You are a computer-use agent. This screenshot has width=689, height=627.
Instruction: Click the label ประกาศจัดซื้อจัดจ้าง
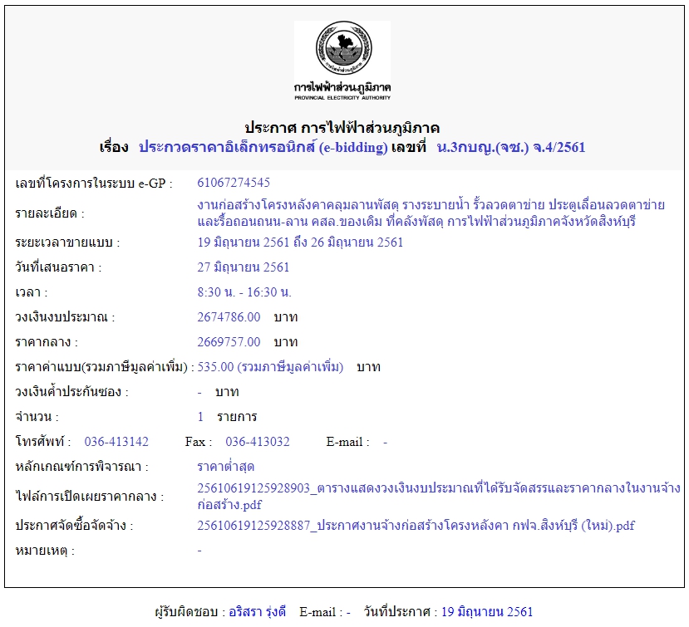[74, 525]
